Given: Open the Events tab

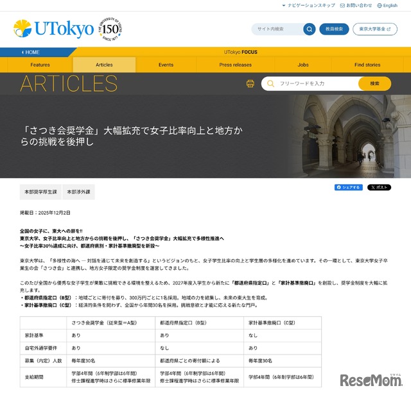Looking at the screenshot, I should pyautogui.click(x=166, y=65).
